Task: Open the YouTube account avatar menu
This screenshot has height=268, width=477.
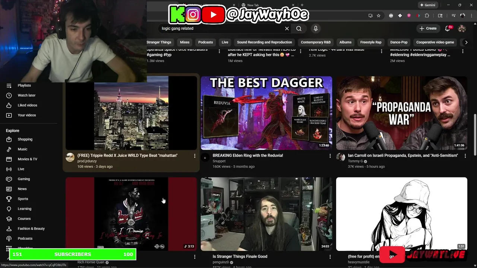Action: tap(462, 28)
